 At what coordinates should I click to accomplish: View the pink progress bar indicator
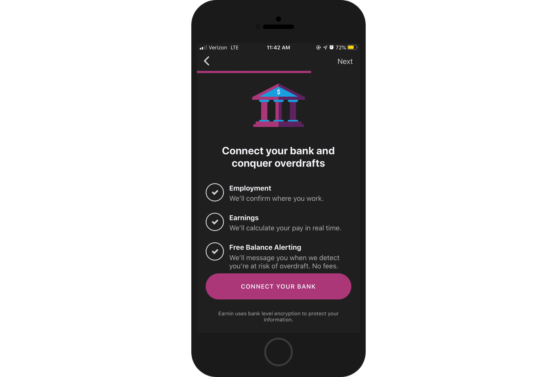[x=254, y=71]
